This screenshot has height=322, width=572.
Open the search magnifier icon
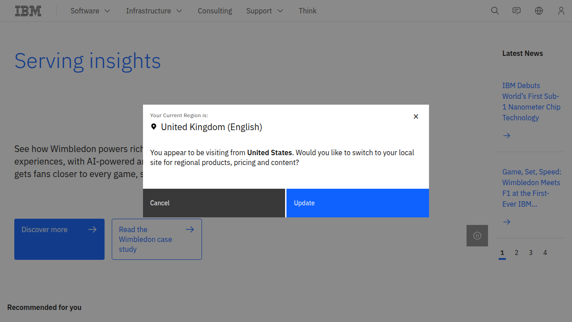click(x=495, y=11)
